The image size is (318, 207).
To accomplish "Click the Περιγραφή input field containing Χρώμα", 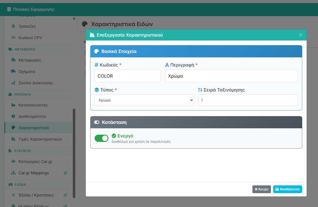I will (x=231, y=76).
